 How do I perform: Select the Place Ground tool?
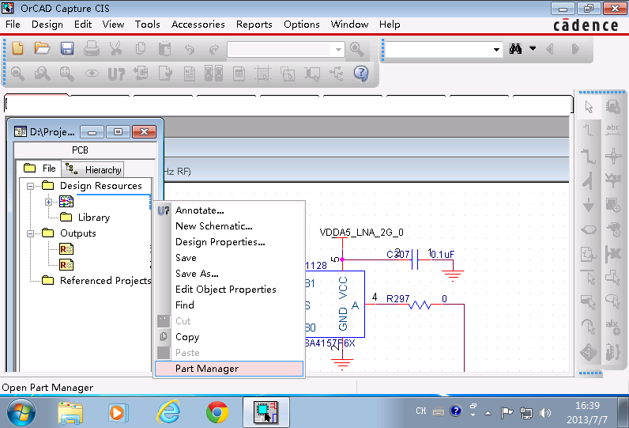click(x=589, y=205)
